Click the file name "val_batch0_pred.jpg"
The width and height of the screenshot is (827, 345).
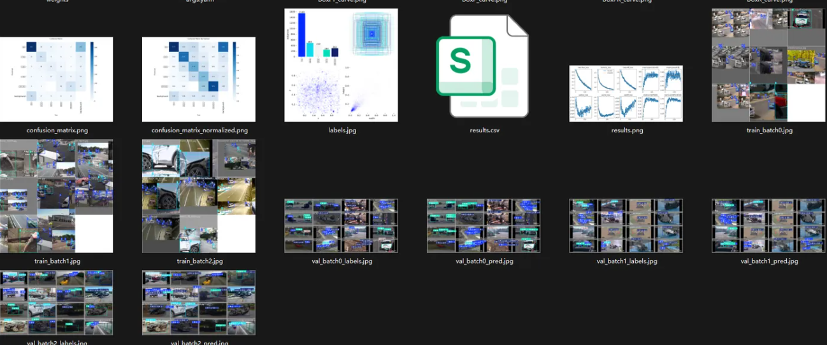point(484,261)
